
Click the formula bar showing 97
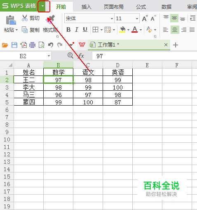tap(144, 56)
